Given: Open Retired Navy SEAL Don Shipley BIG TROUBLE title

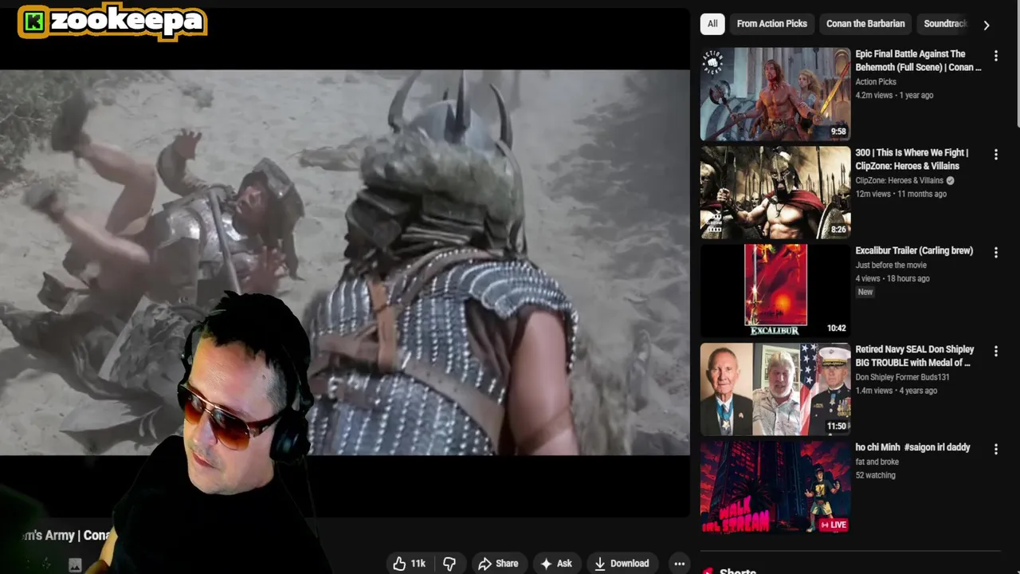Looking at the screenshot, I should pos(915,356).
